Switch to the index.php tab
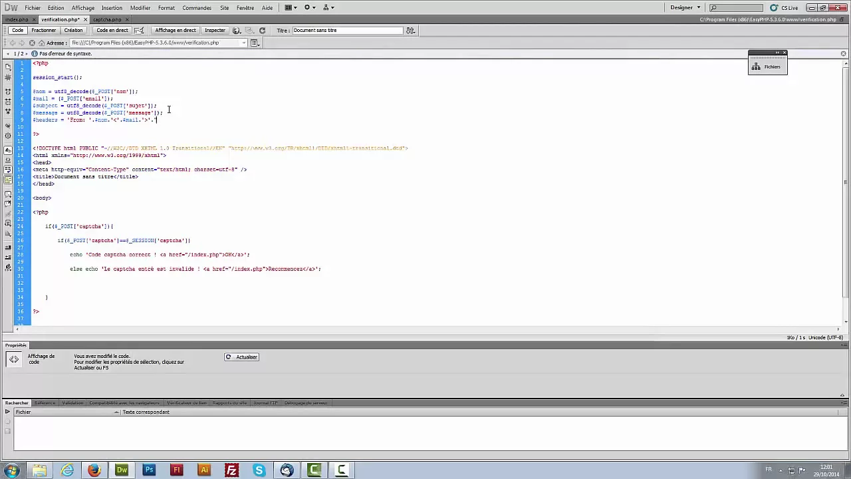This screenshot has height=479, width=851. click(17, 20)
